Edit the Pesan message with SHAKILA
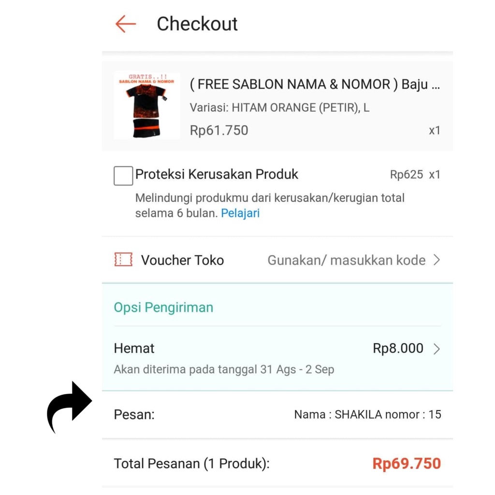 coord(367,414)
